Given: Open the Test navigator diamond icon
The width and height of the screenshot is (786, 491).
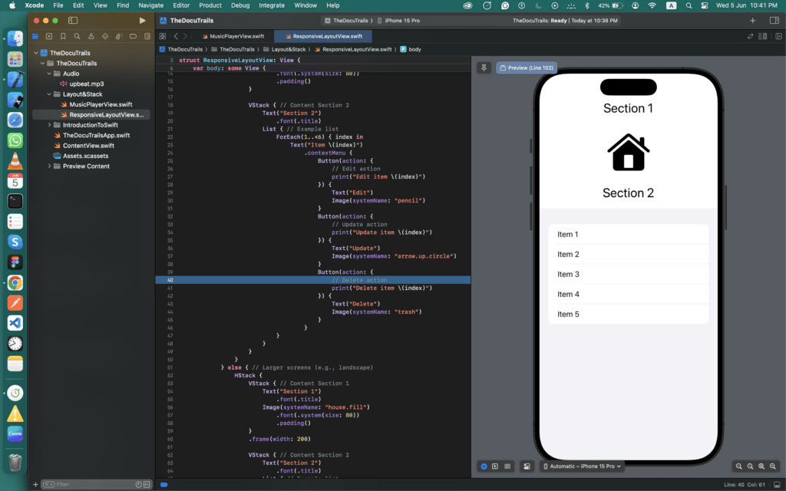Looking at the screenshot, I should coord(105,36).
